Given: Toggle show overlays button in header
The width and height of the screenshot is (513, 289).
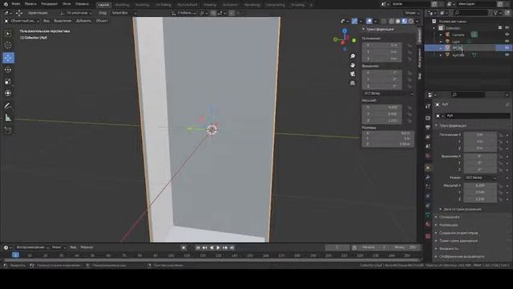Looking at the screenshot, I should coord(369,21).
